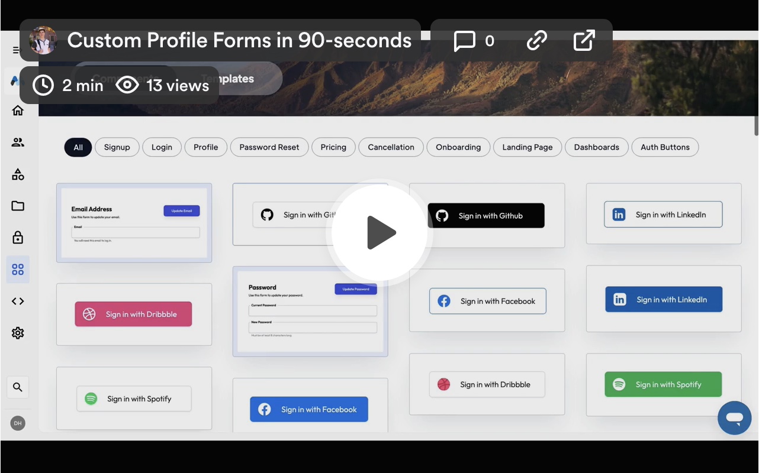This screenshot has width=759, height=473.
Task: Play the Custom Profile Forms video
Action: pyautogui.click(x=379, y=233)
